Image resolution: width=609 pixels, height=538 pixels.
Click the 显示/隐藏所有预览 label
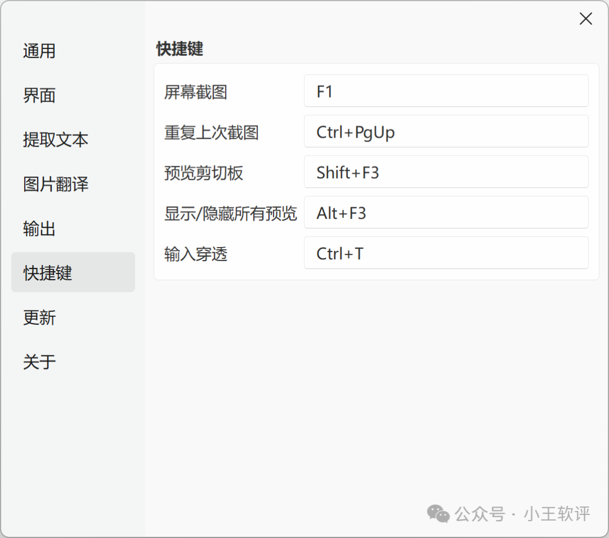coord(230,213)
